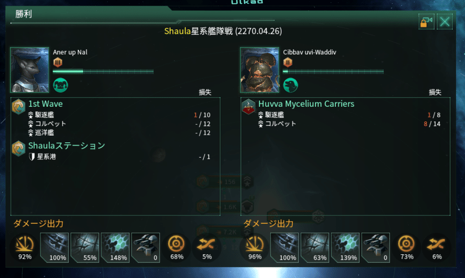465x278 pixels.
Task: Click the Huvva Mycelium Carriers emblem icon
Action: (249, 107)
